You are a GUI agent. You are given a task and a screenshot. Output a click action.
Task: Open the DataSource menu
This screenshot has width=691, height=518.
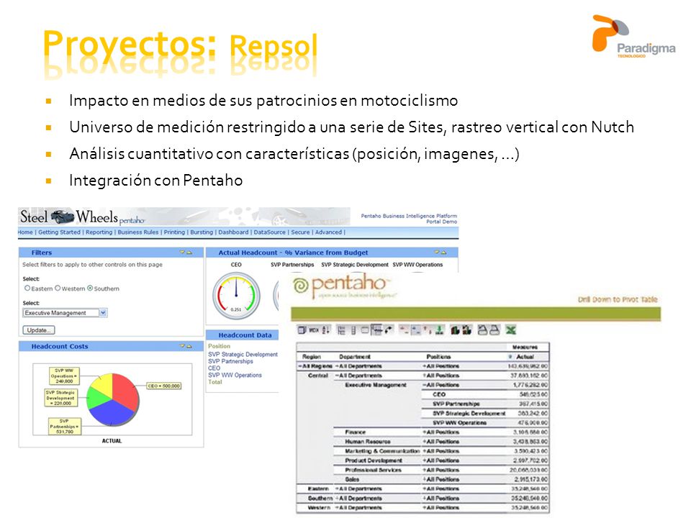click(x=269, y=232)
